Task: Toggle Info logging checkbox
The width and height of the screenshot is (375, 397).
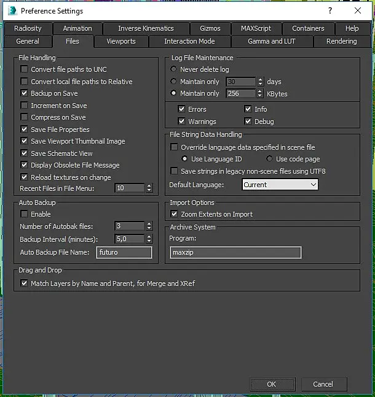Action: coord(248,109)
